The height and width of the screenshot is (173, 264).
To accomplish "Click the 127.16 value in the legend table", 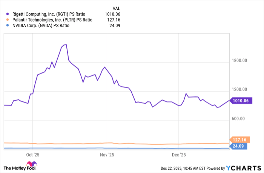I will point(114,20).
